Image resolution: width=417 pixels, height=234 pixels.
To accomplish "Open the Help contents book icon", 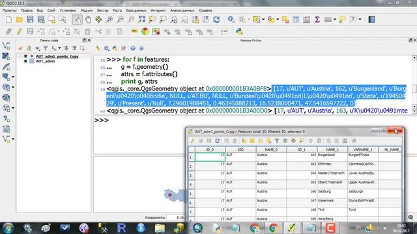I will 372,19.
